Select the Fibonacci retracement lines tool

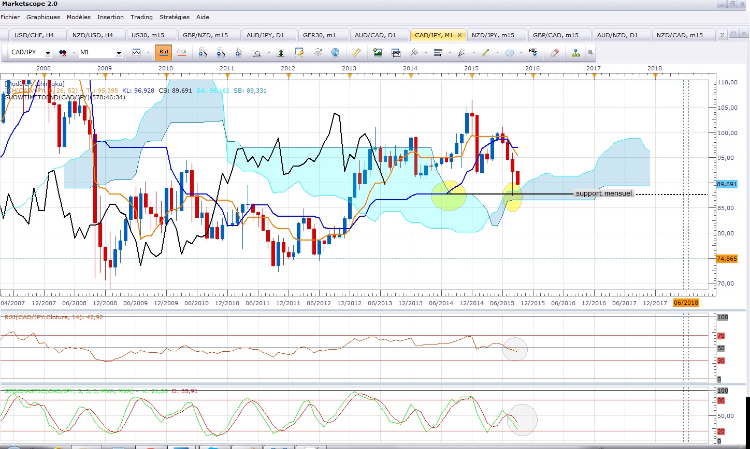438,53
